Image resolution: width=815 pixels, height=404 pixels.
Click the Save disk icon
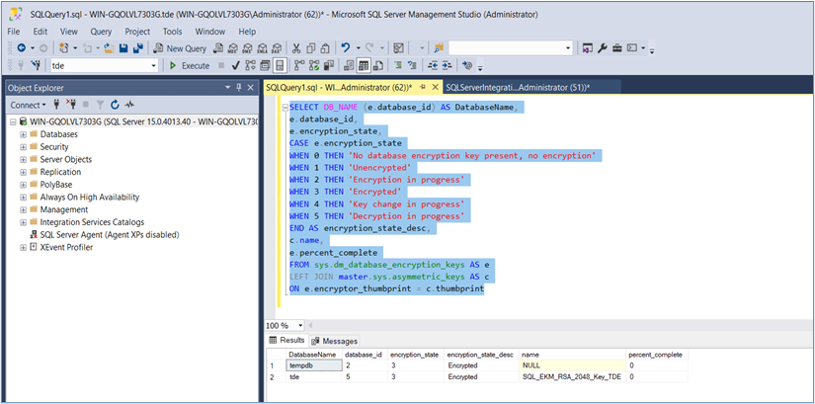tap(123, 48)
